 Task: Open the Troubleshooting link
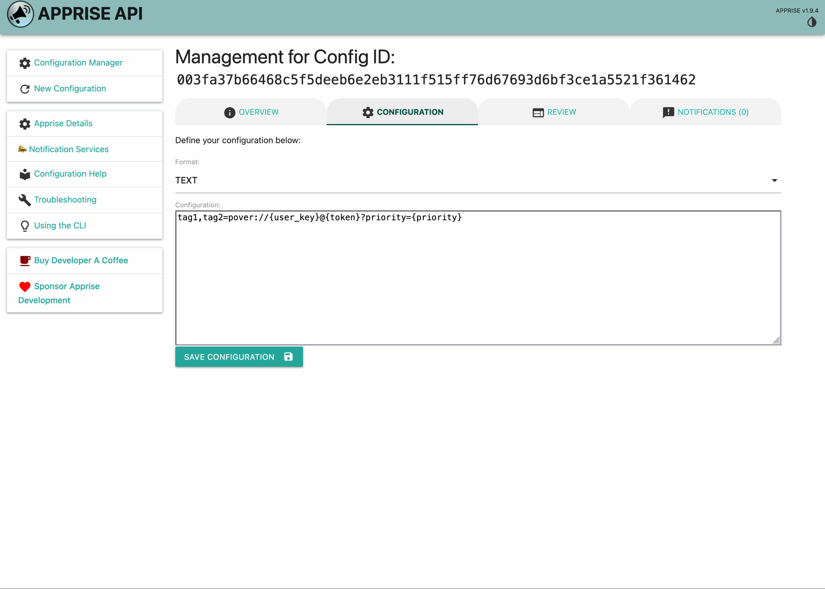(x=65, y=199)
